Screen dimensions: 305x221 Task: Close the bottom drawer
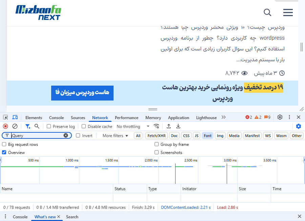click(300, 216)
